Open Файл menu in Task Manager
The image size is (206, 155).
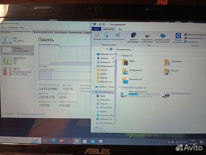click(x=3, y=28)
